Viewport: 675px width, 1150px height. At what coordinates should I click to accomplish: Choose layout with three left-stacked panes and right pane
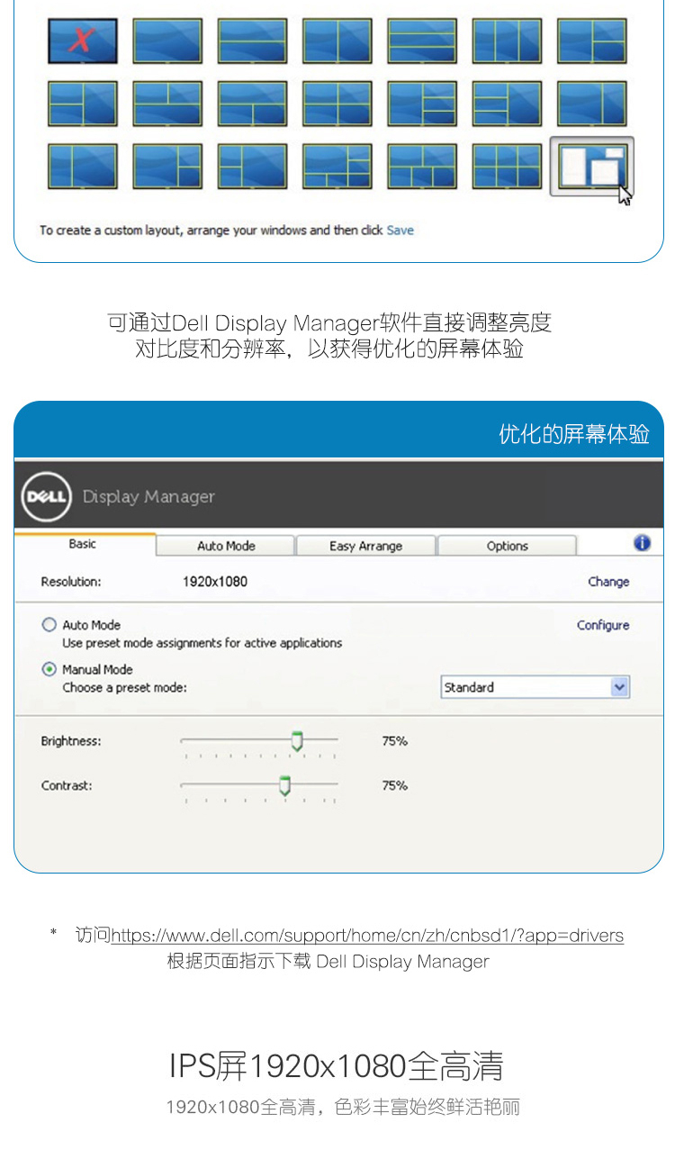click(x=507, y=104)
